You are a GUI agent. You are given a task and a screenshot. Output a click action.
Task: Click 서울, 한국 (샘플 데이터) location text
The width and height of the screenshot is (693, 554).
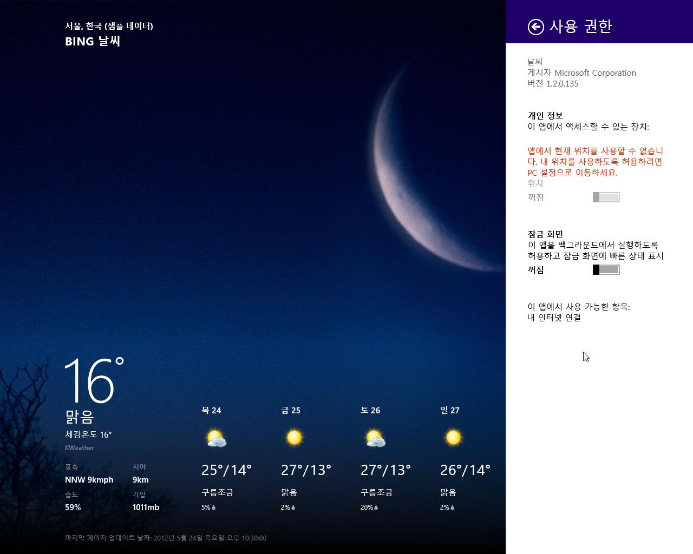coord(109,26)
